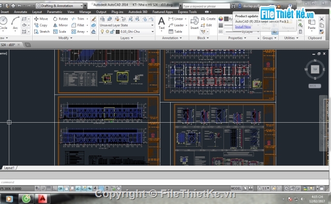
Task: Toggle Snap Mode in status bar
Action: [43, 188]
